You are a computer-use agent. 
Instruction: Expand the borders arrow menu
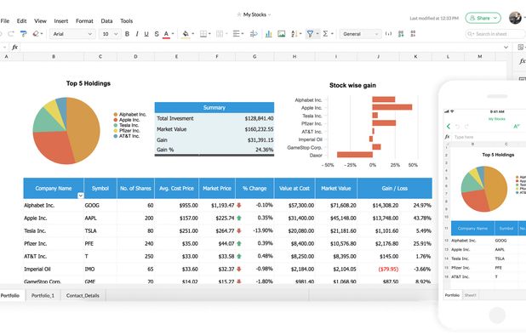pyautogui.click(x=209, y=34)
